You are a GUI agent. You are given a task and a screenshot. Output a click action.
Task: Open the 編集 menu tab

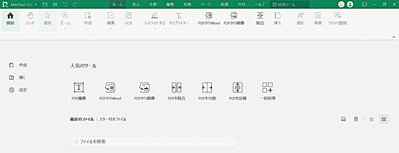pyautogui.click(x=170, y=4)
